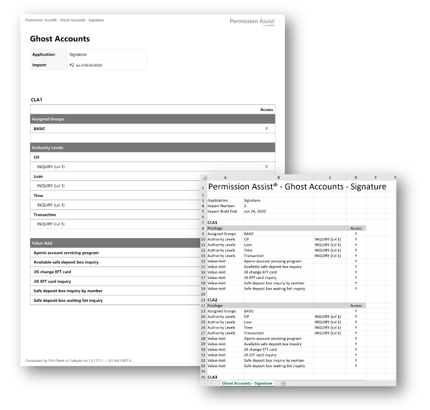Open the Ghost Accounts - Signature sheet tab
The height and width of the screenshot is (410, 430).
pyautogui.click(x=247, y=383)
